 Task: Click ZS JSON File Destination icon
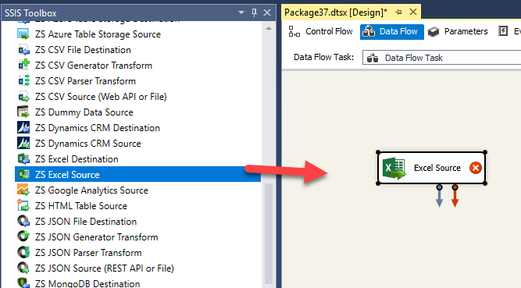pos(23,222)
